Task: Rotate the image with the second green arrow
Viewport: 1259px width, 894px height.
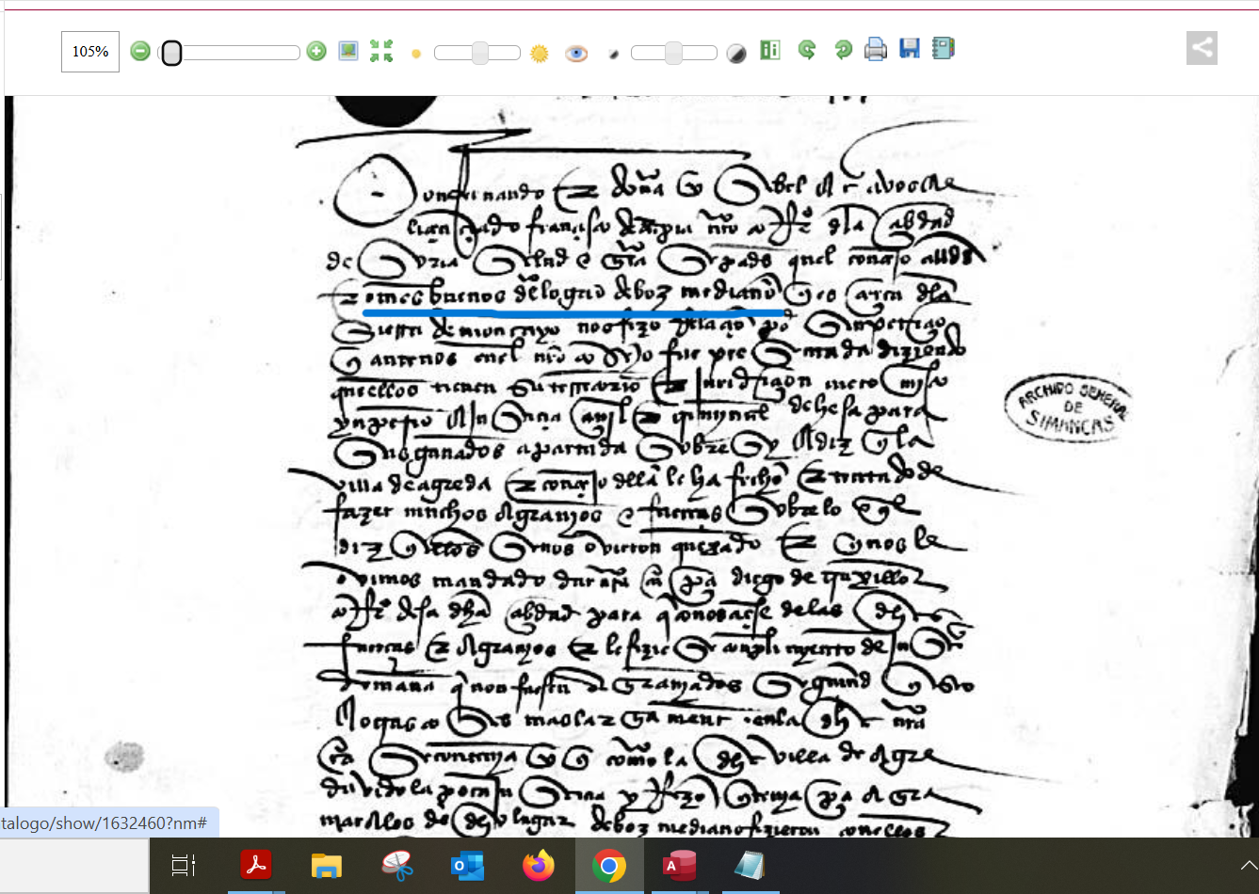Action: (x=843, y=50)
